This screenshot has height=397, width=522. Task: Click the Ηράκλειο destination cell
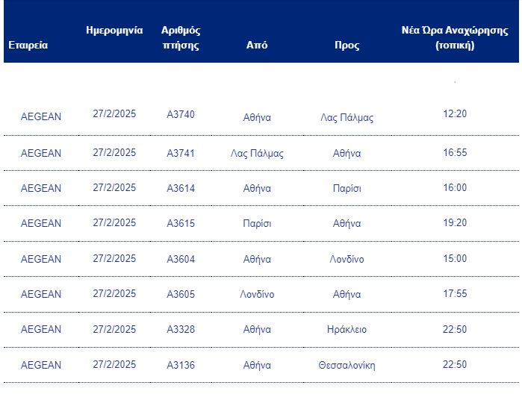(347, 329)
